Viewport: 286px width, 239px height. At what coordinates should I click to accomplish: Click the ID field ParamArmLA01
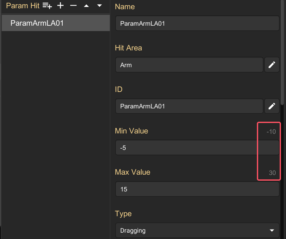pyautogui.click(x=189, y=106)
